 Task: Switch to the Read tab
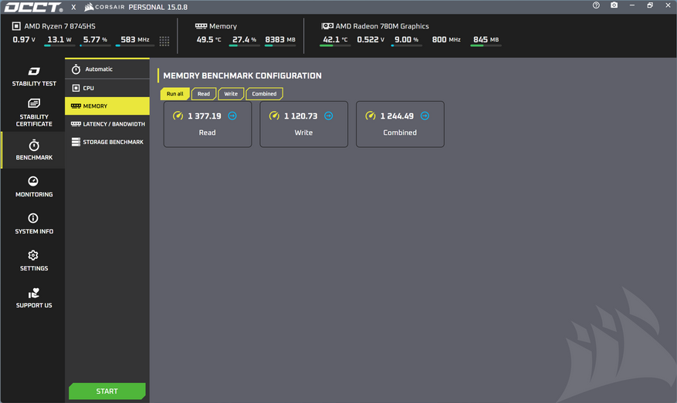click(x=204, y=93)
